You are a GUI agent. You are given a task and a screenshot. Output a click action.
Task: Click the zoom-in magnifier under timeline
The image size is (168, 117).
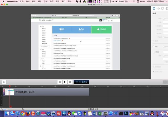(23, 109)
